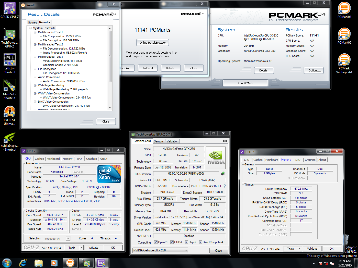
Task: Open the Validation tab in GPU-Z
Action: click(x=173, y=141)
